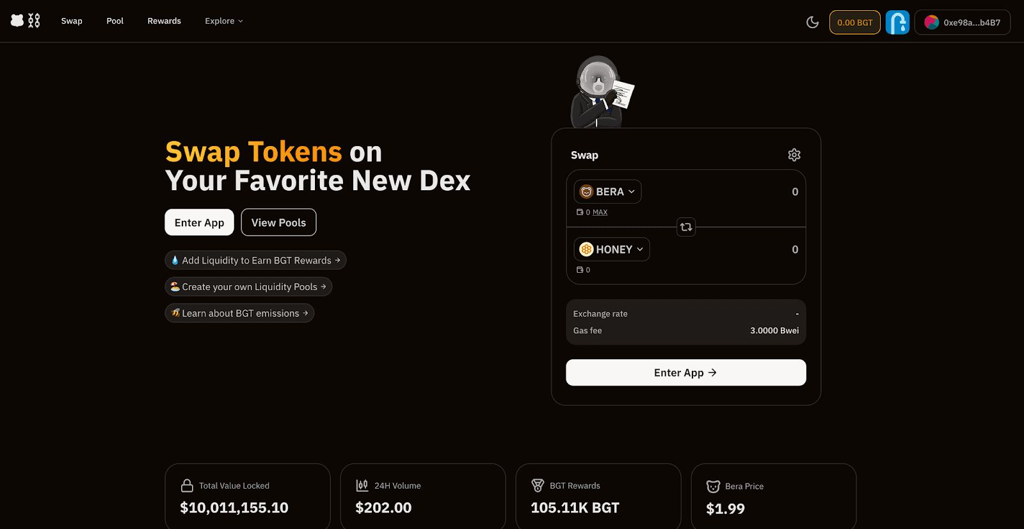Open the HONEY token dropdown
This screenshot has height=529, width=1024.
coord(611,249)
